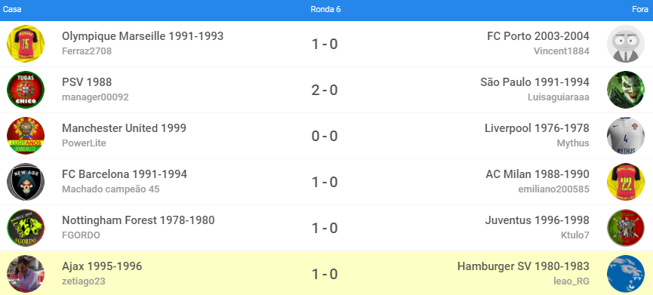Click the Ronda 6 header label

coord(325,10)
